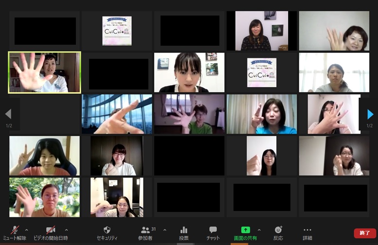Select the yellow-highlighted active speaker tile
This screenshot has width=378, height=245.
pos(44,72)
